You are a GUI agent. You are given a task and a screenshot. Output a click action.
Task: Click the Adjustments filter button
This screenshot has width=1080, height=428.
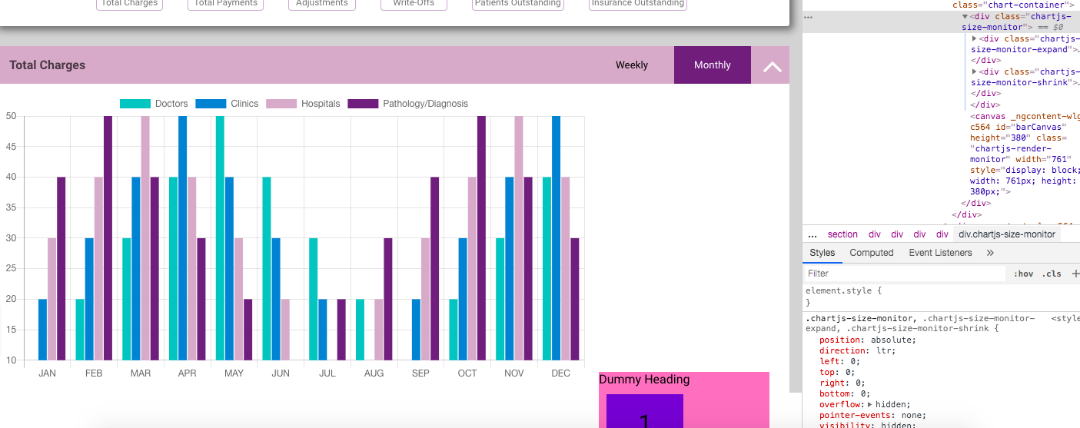[322, 4]
